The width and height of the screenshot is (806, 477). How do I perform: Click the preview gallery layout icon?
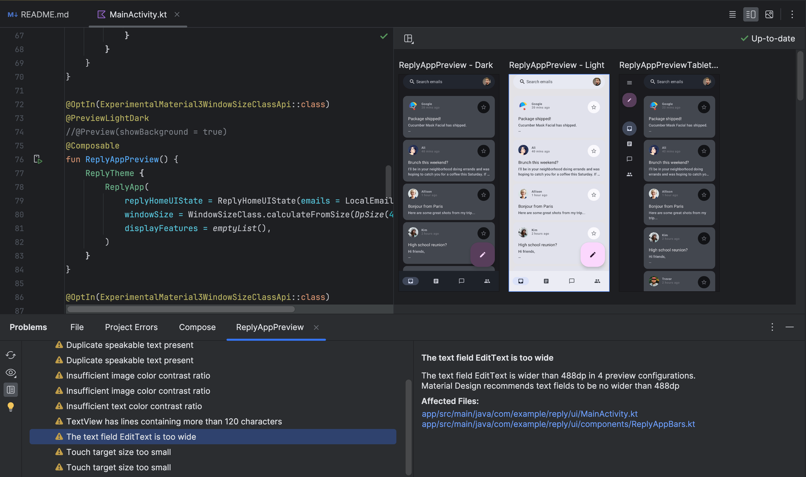point(409,38)
